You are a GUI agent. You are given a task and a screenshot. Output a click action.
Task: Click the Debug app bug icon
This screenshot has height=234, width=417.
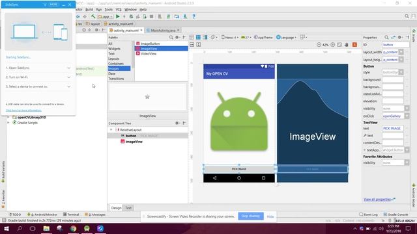tap(131, 16)
